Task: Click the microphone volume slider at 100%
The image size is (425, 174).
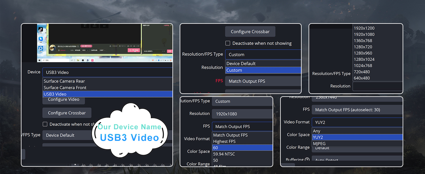Action: point(65,50)
